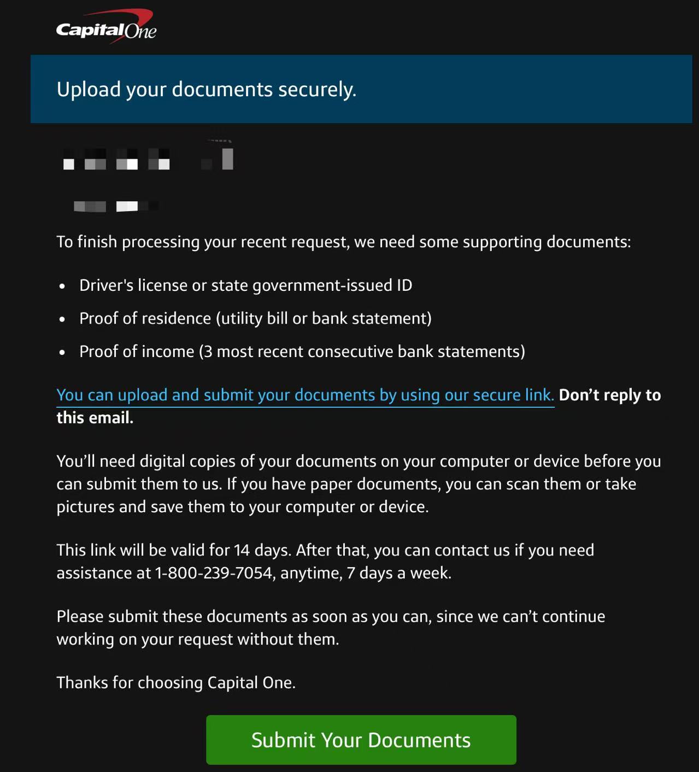Click the bullet dot before Proof of income
The image size is (699, 772).
point(62,353)
